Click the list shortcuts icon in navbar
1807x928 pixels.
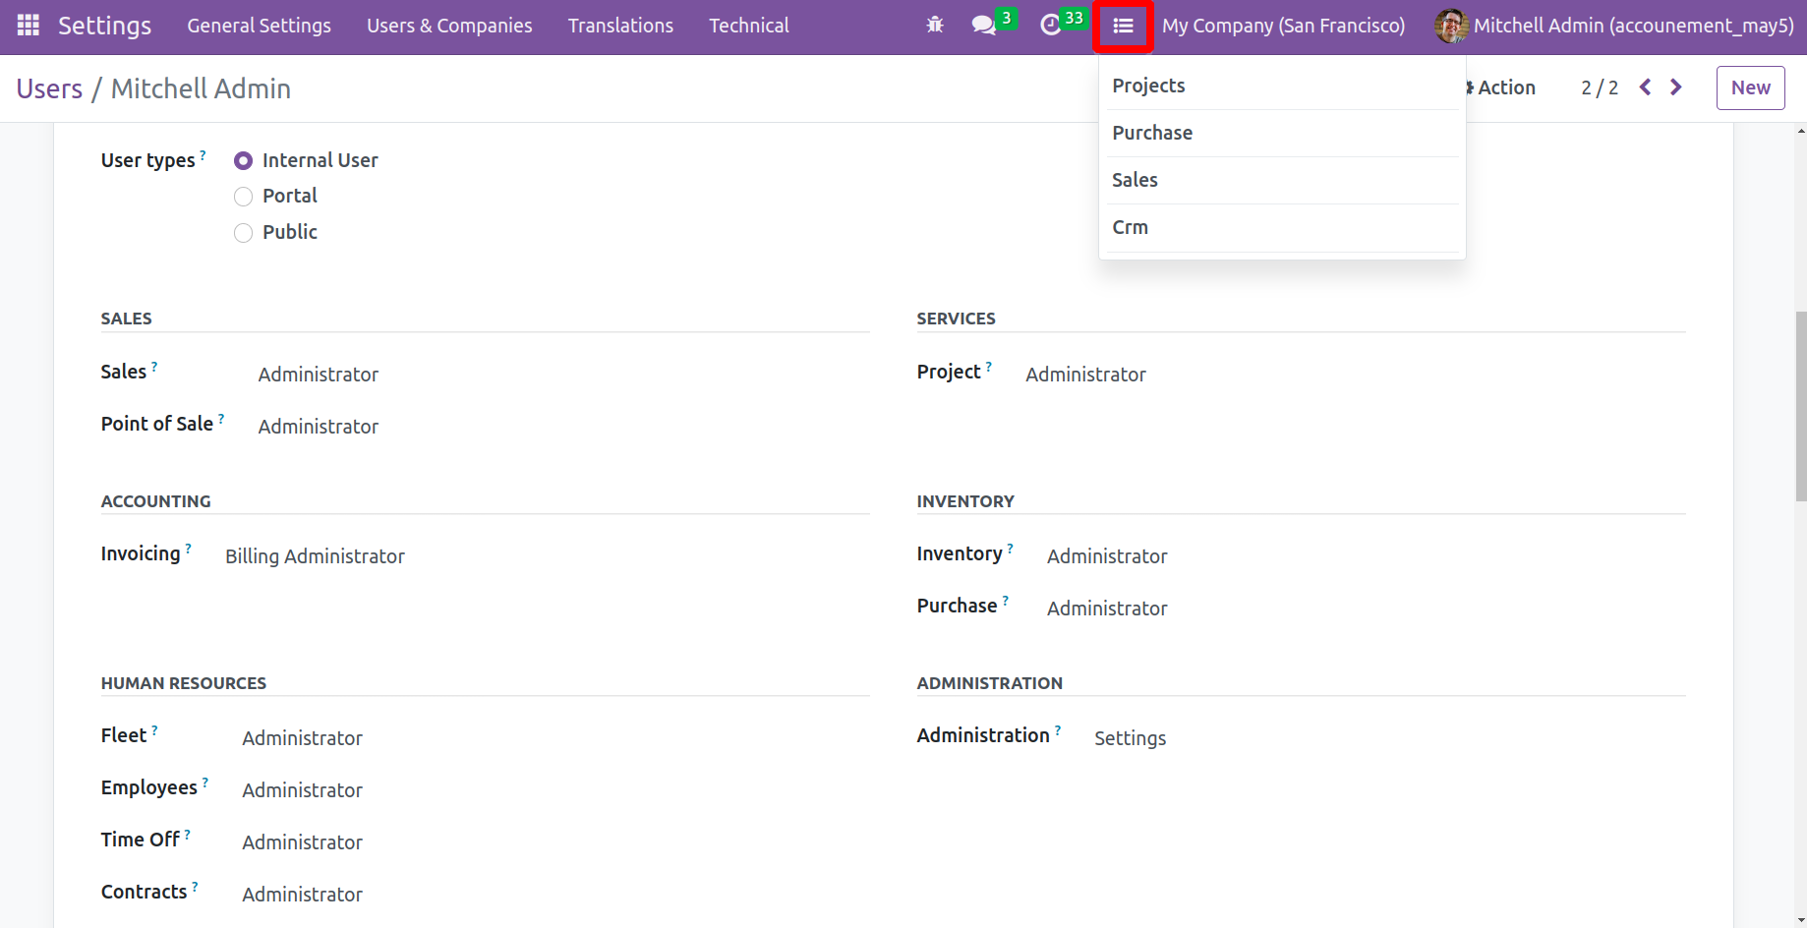click(1123, 26)
